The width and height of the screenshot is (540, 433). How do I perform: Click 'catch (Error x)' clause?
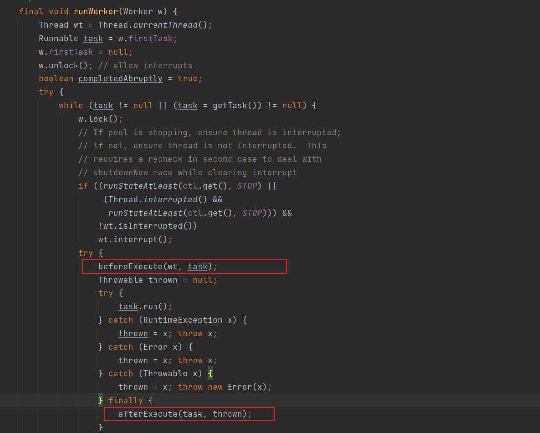tap(145, 347)
